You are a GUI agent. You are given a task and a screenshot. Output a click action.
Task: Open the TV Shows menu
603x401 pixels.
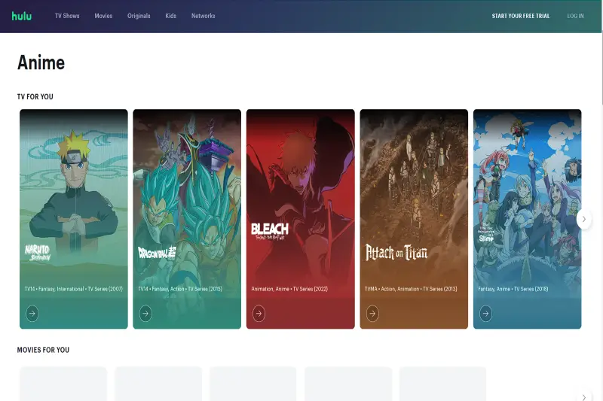point(67,16)
